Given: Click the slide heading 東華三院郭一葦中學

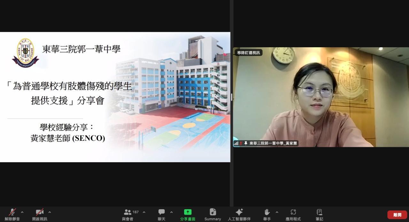Looking at the screenshot, I should coord(81,50).
